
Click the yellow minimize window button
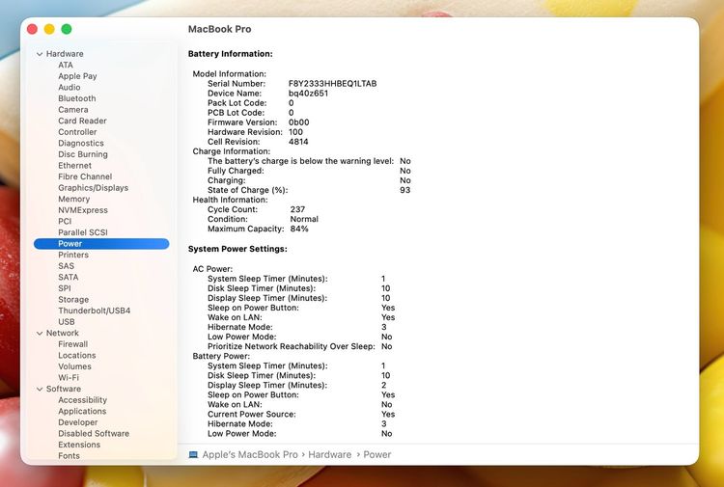49,29
